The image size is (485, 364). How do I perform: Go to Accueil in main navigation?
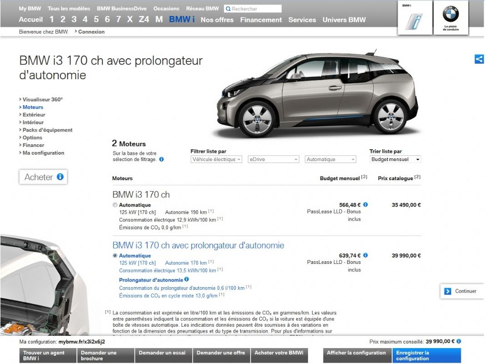[x=30, y=20]
